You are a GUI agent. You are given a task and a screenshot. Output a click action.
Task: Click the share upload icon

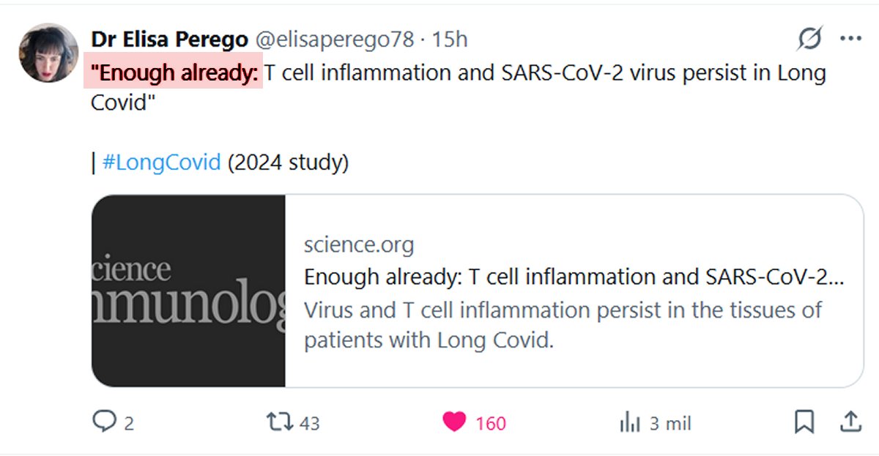coord(850,422)
